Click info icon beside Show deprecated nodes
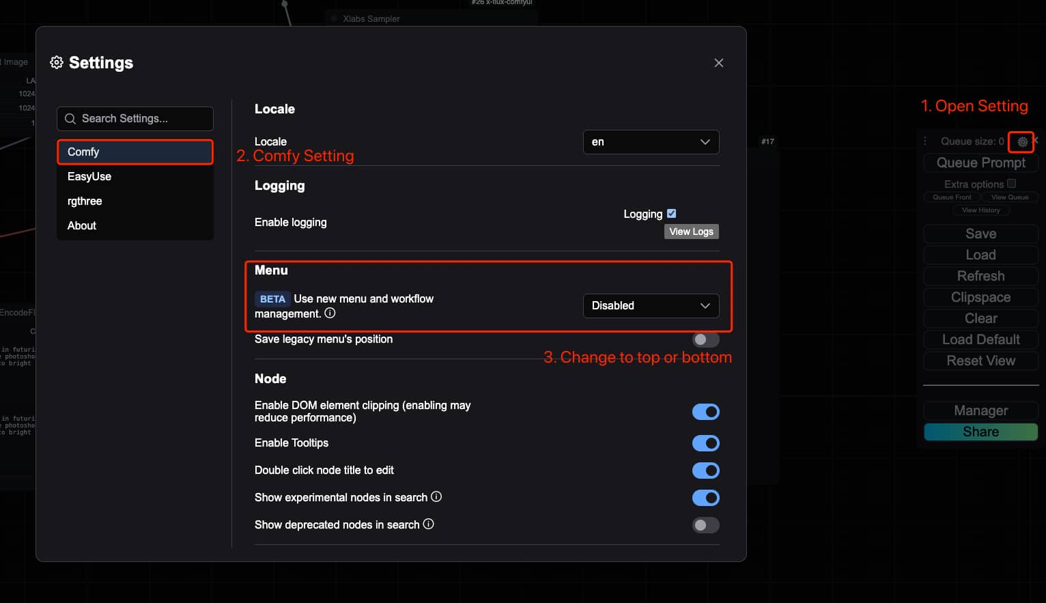Screen dimensions: 1046x603 tap(428, 524)
